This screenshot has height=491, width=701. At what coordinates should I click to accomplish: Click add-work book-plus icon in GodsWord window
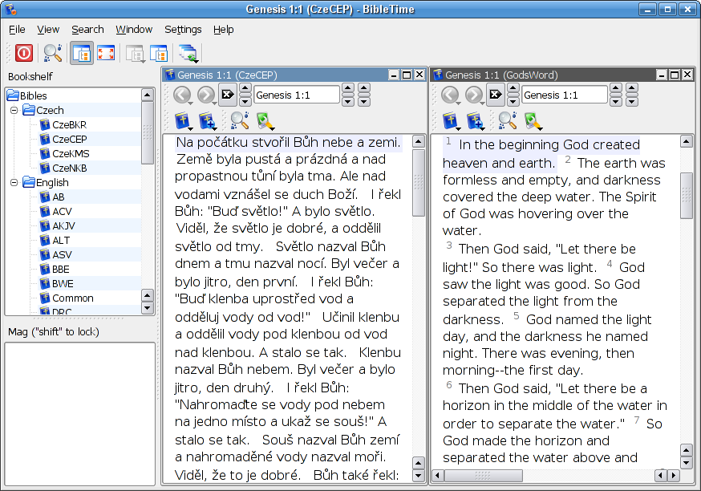[x=475, y=120]
